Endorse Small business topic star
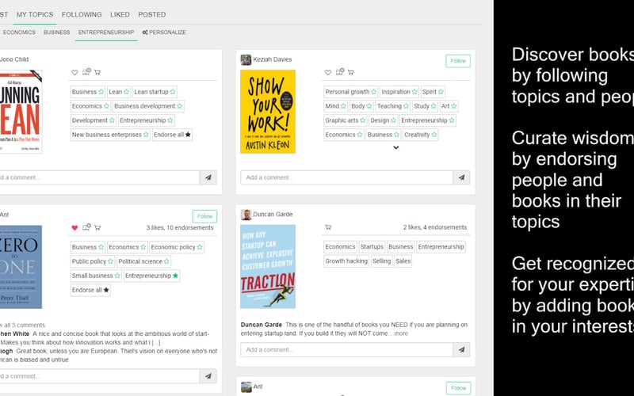Viewport: 634px width, 396px height. pos(117,276)
